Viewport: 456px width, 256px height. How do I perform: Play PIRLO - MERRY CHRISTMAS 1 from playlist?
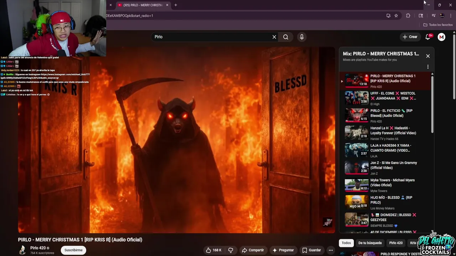385,81
